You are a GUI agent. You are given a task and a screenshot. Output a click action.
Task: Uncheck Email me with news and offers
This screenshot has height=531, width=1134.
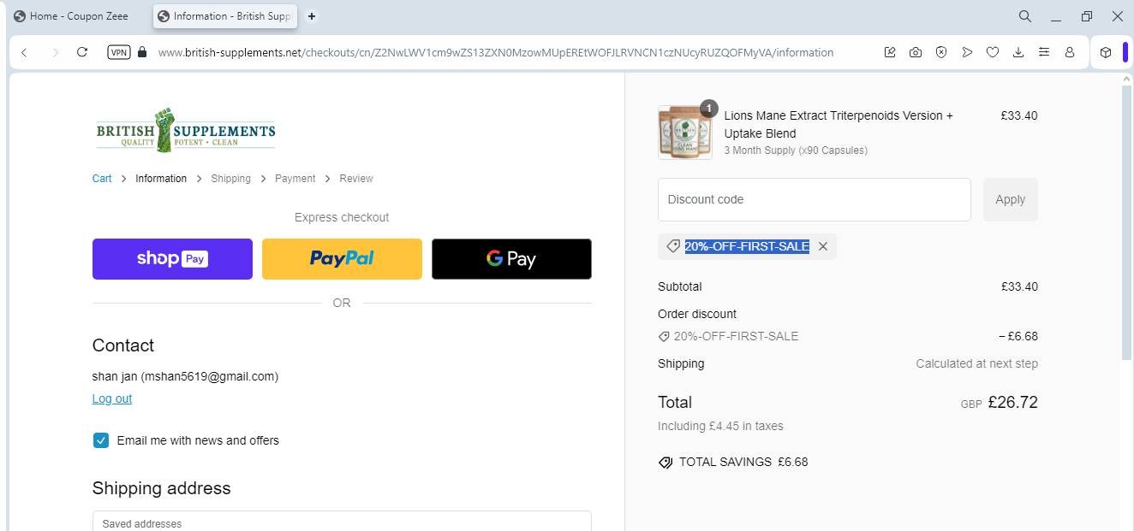(x=101, y=440)
